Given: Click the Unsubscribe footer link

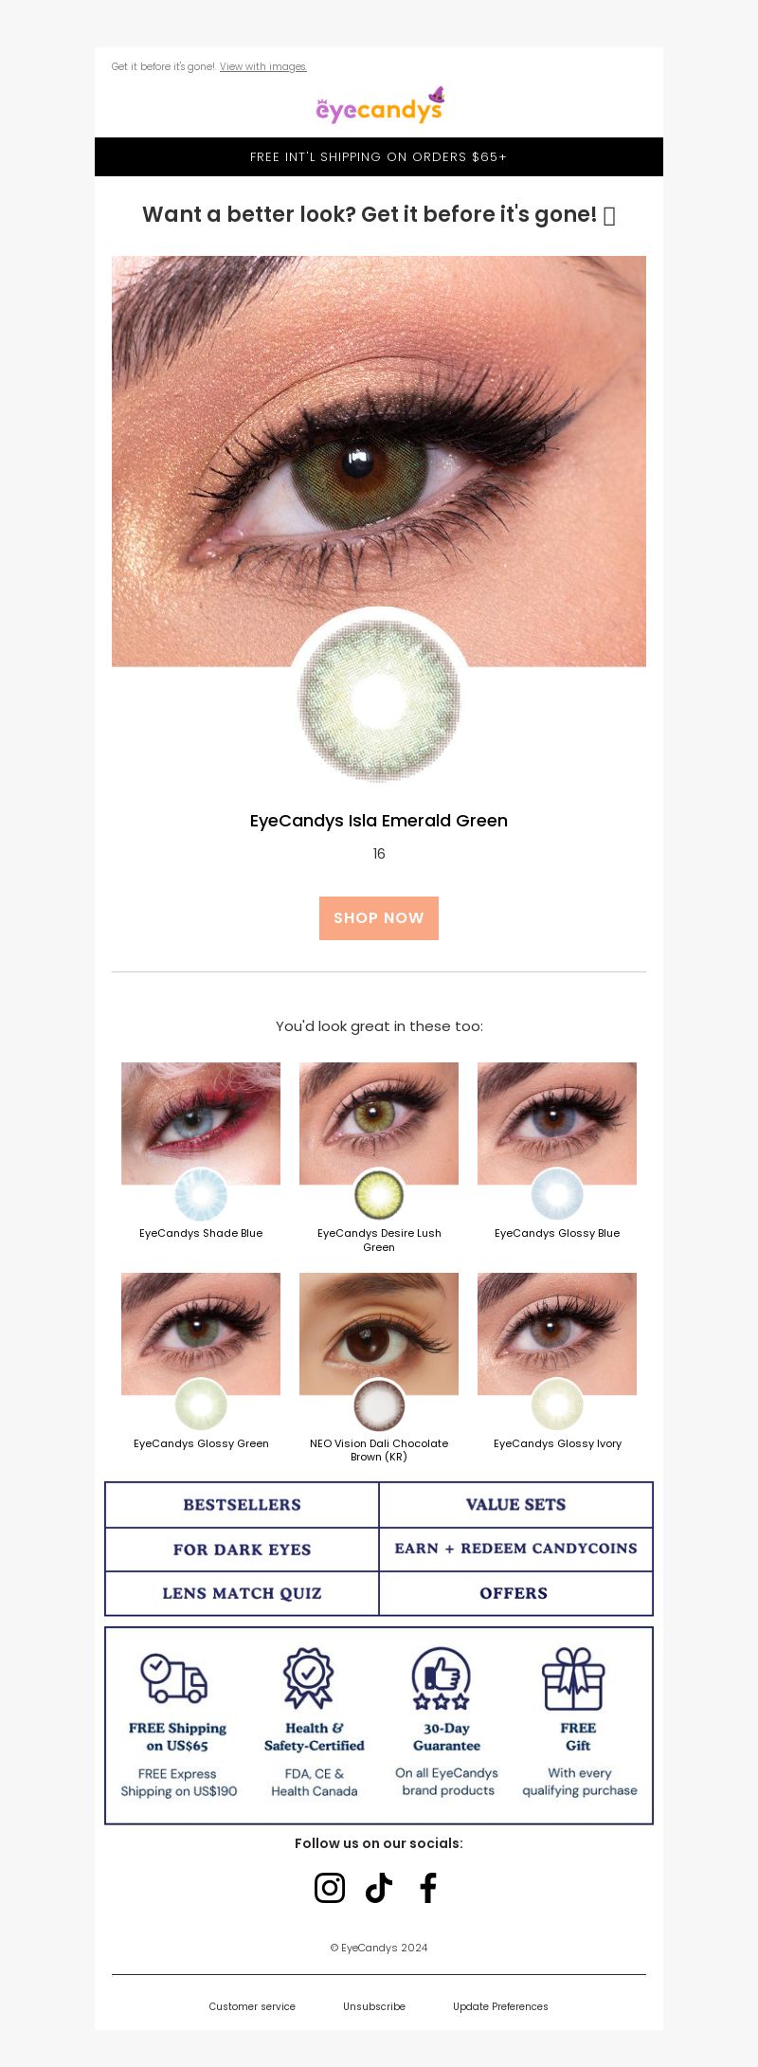Looking at the screenshot, I should (x=374, y=2006).
